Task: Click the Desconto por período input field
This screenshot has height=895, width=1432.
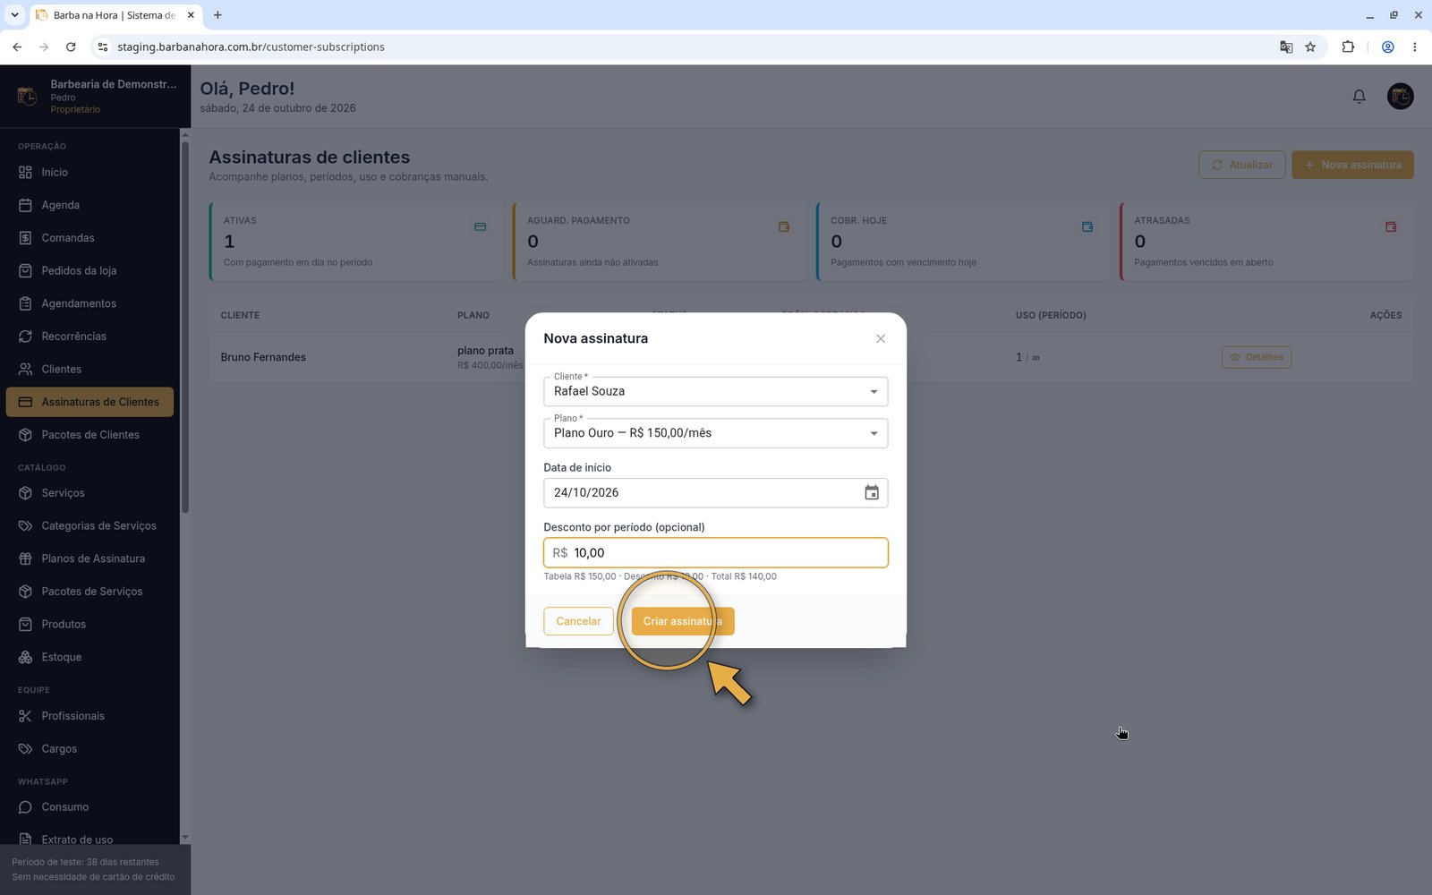Action: (x=715, y=553)
